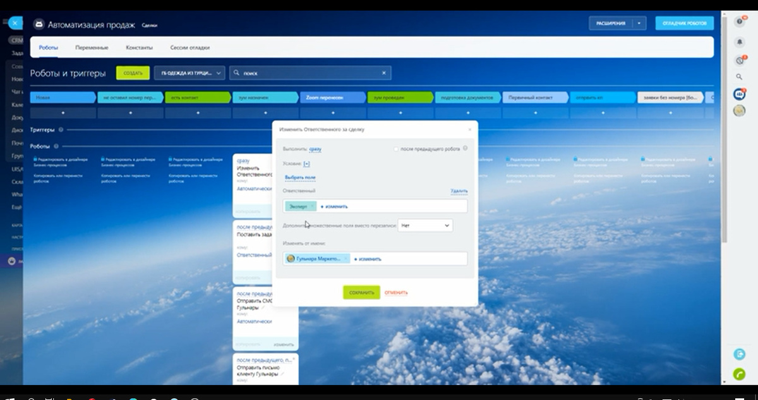Click изменить next to Эксперт
Screen dimensions: 758x400
pyautogui.click(x=334, y=206)
